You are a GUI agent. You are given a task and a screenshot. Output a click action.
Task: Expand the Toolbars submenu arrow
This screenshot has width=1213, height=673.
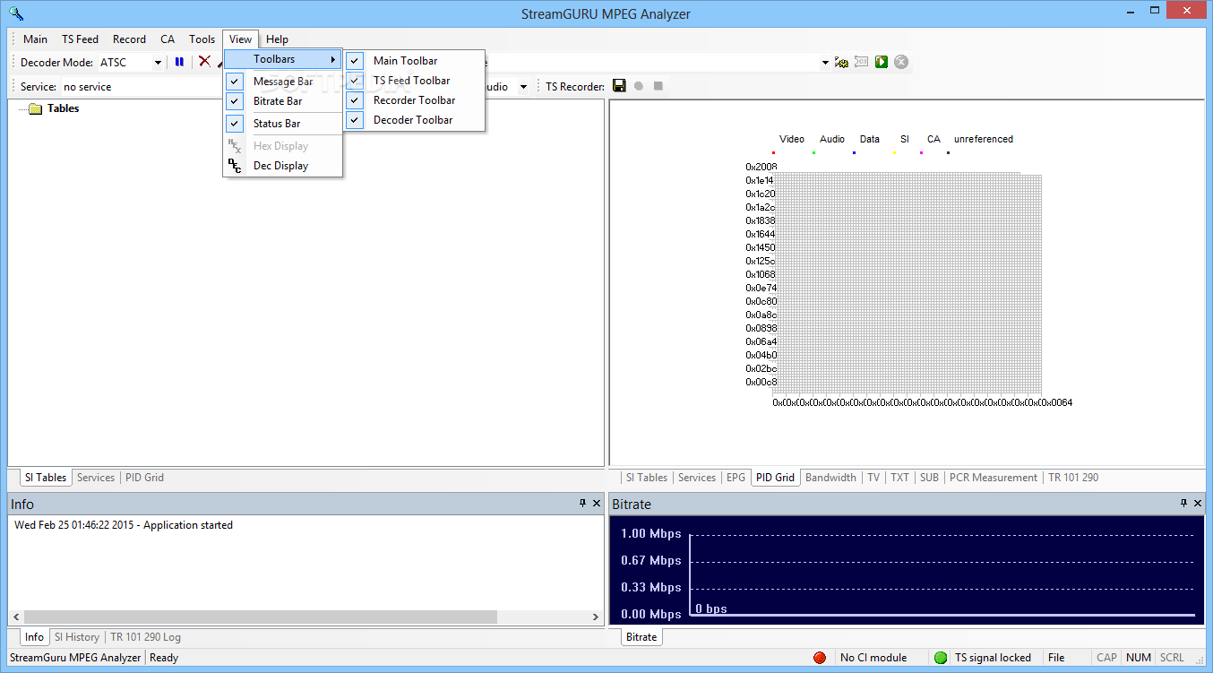pyautogui.click(x=333, y=59)
